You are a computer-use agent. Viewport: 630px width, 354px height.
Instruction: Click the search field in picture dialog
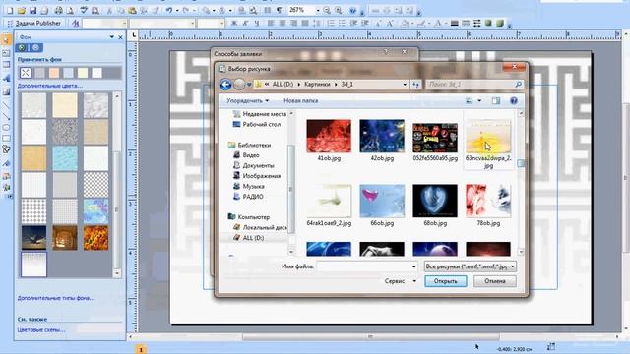click(x=474, y=85)
